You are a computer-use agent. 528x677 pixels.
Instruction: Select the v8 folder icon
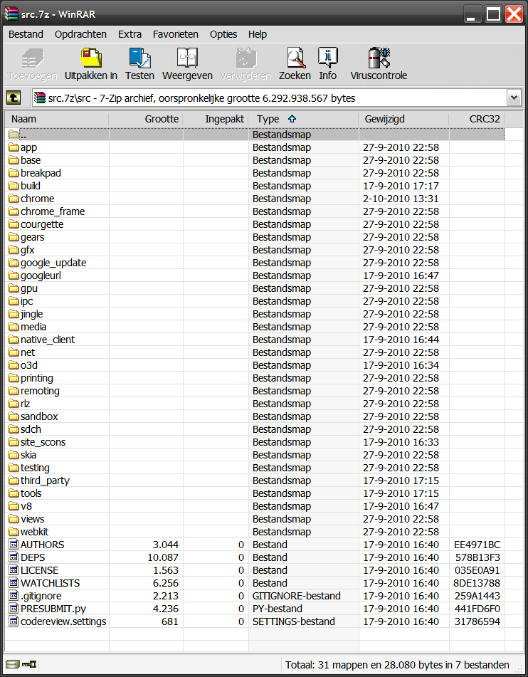click(14, 506)
